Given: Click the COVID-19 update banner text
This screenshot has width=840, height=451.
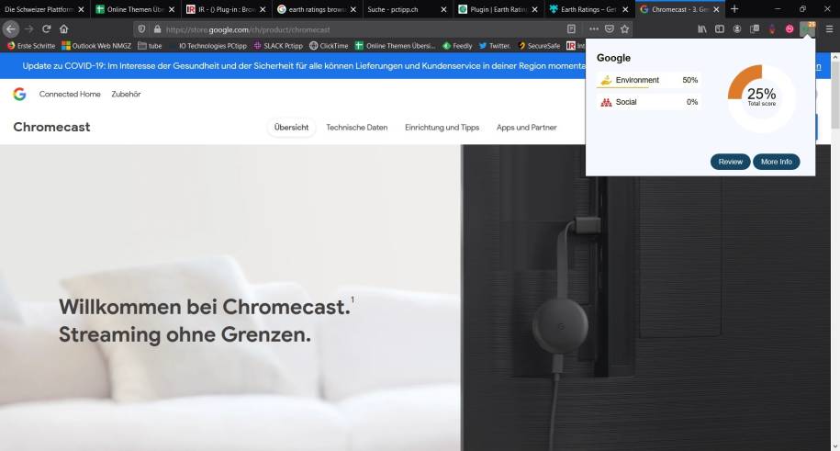Looking at the screenshot, I should [x=304, y=66].
